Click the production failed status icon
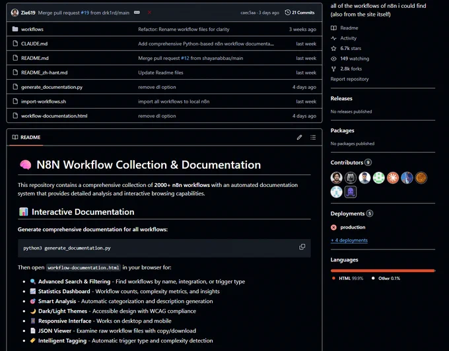449x351 pixels. [333, 227]
